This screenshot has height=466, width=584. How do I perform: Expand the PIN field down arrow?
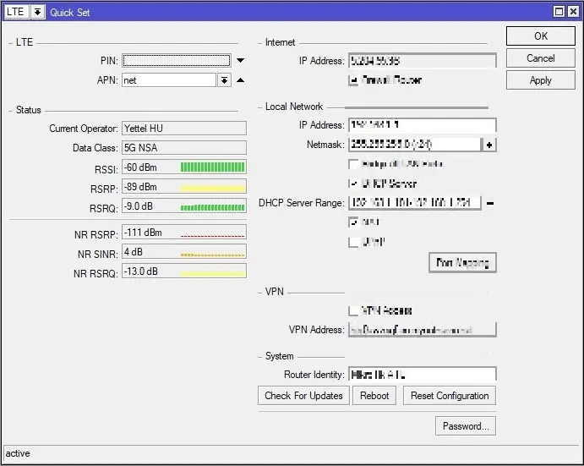(x=240, y=61)
